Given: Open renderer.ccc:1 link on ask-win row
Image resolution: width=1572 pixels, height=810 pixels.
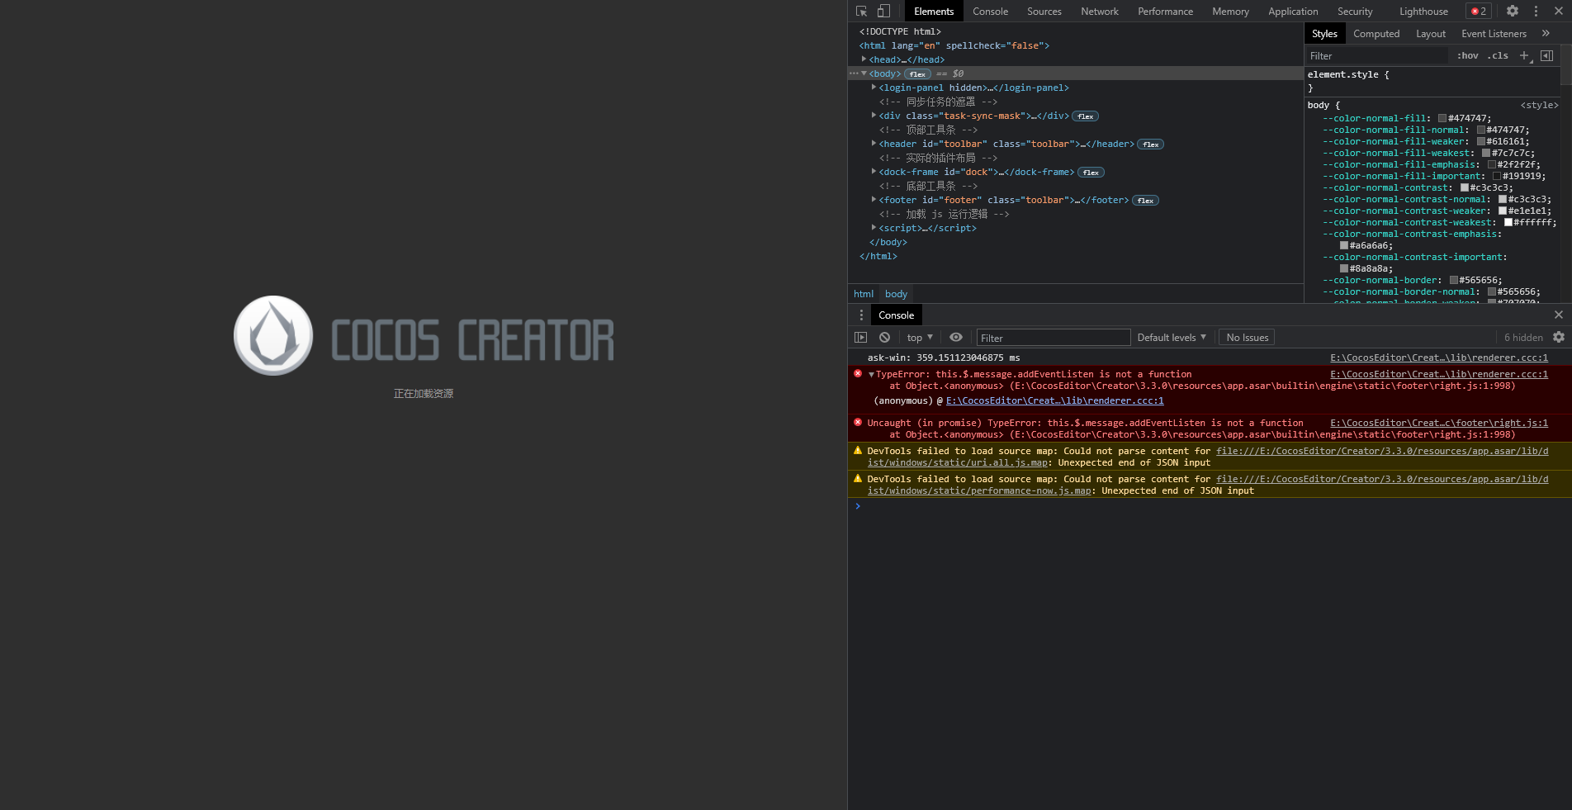Looking at the screenshot, I should tap(1439, 358).
